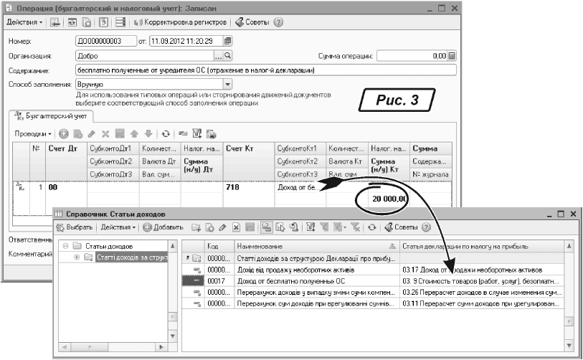This screenshot has height=360, width=583.
Task: Click the pencil edit icon in Справочник toolbar
Action: point(222,227)
